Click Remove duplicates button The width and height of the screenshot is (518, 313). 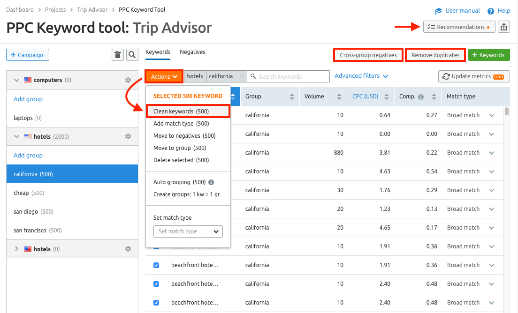click(435, 55)
